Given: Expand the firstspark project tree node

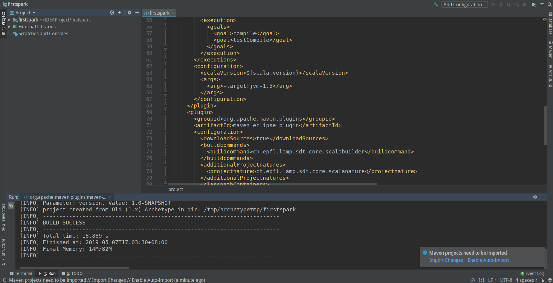Looking at the screenshot, I should (9, 20).
